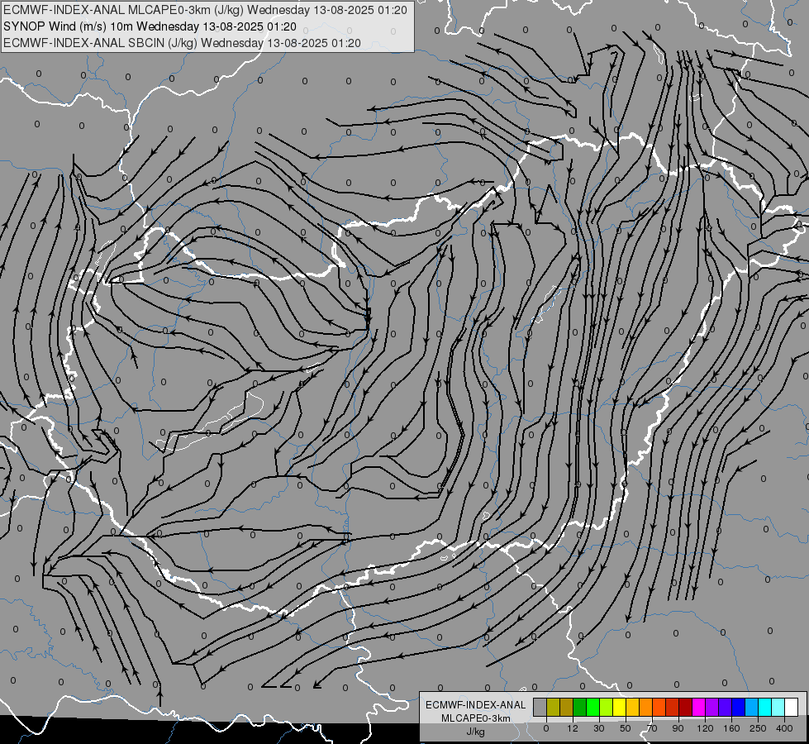Click the MLCAPE0-3km title line at top

point(205,10)
